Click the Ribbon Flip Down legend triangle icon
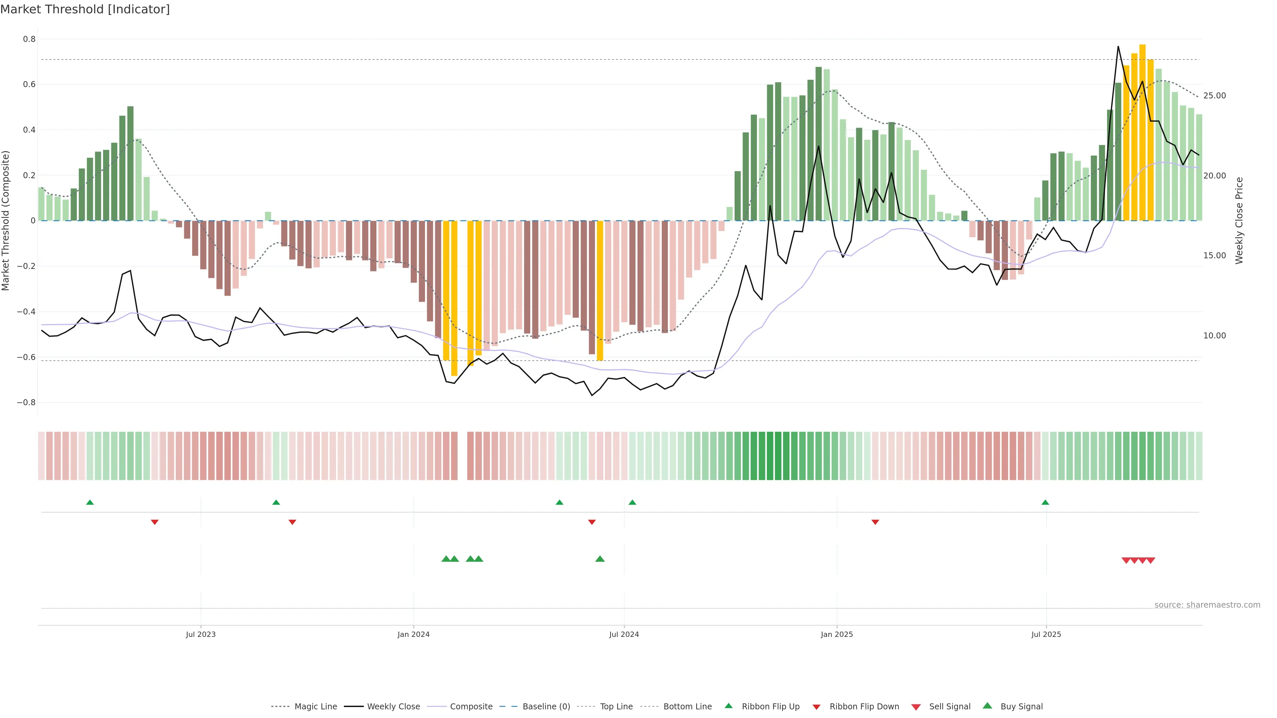 [x=816, y=707]
